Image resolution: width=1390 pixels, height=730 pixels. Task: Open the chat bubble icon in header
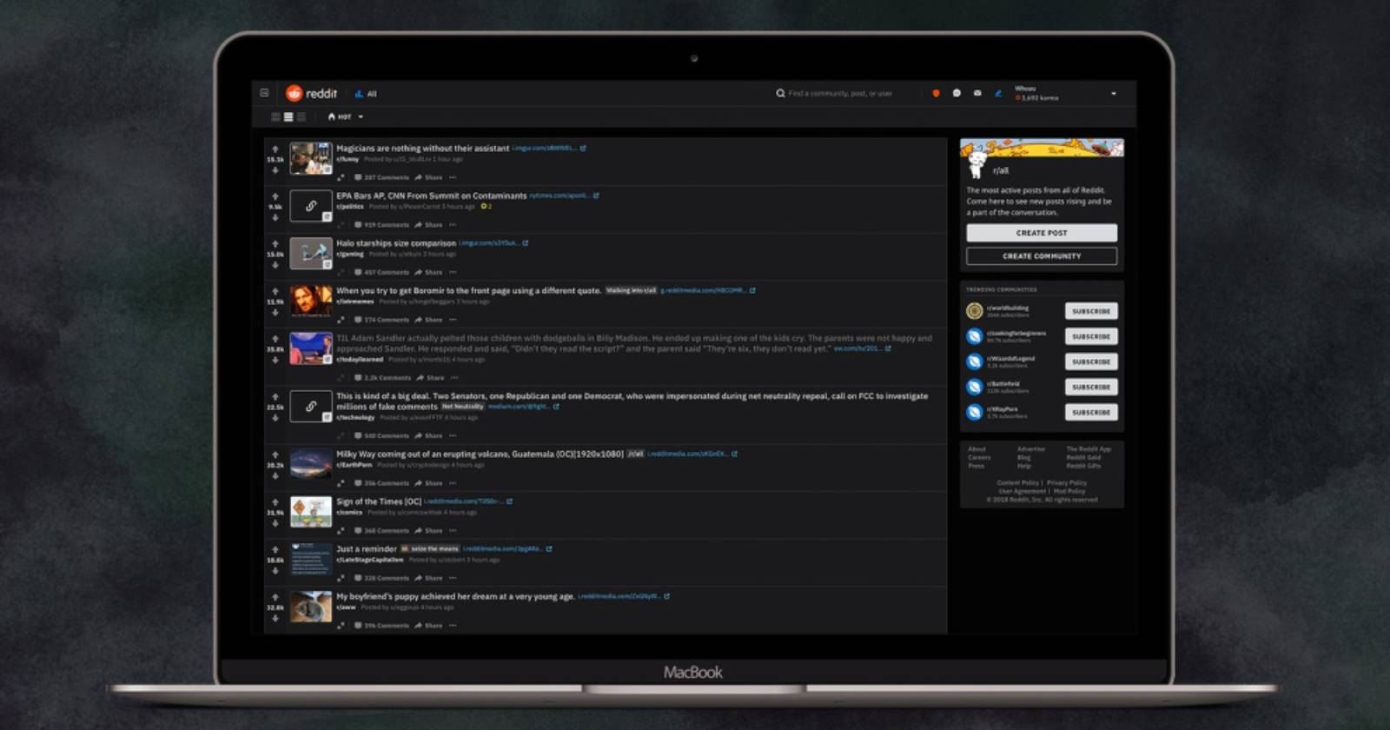click(956, 93)
